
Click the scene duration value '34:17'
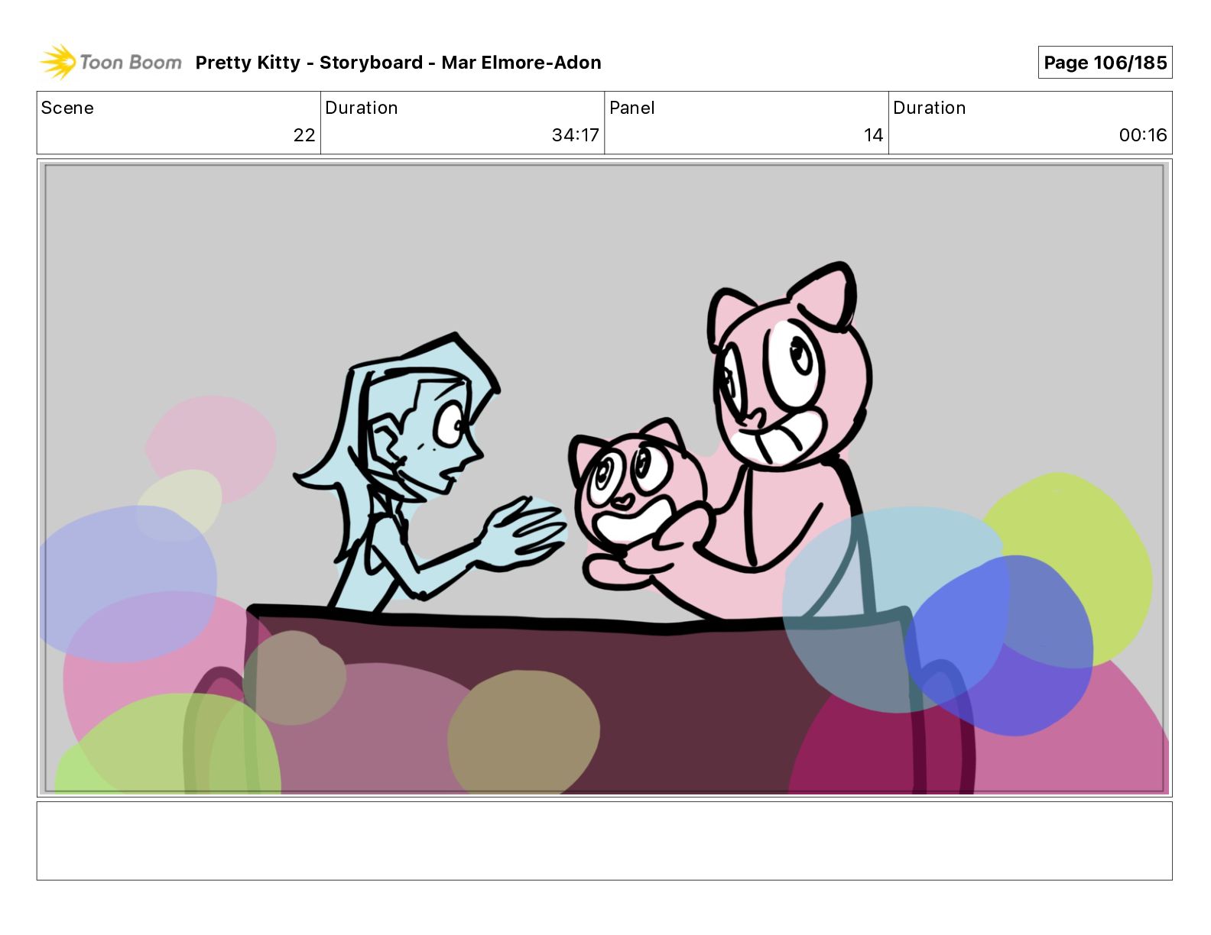[575, 135]
